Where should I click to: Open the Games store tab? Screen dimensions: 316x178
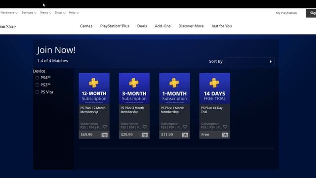[86, 26]
